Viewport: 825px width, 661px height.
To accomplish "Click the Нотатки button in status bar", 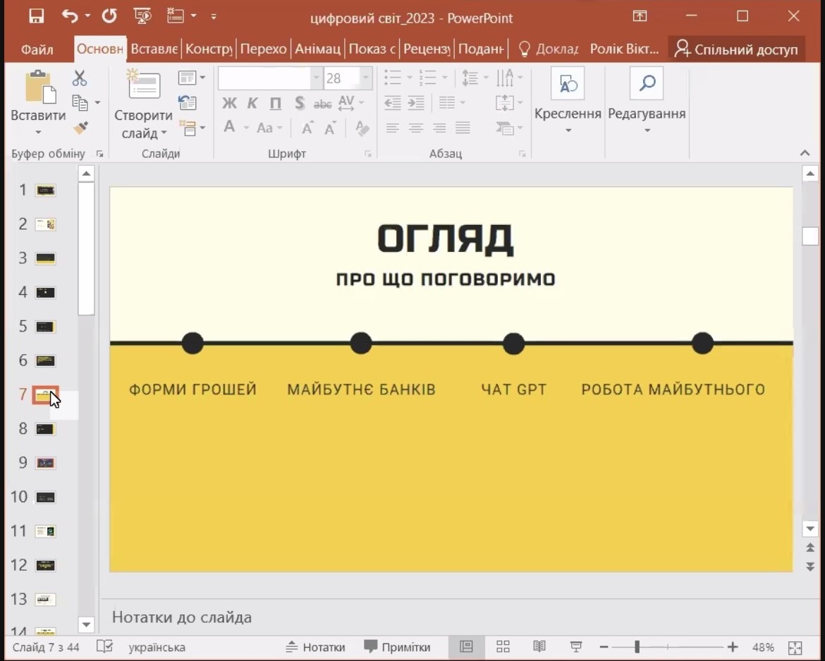I will coord(315,647).
